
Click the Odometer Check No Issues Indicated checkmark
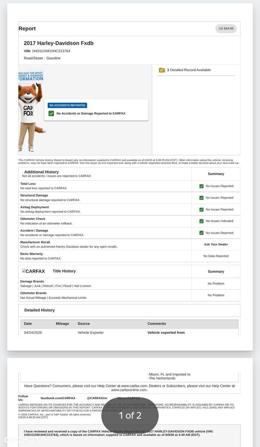pos(202,221)
